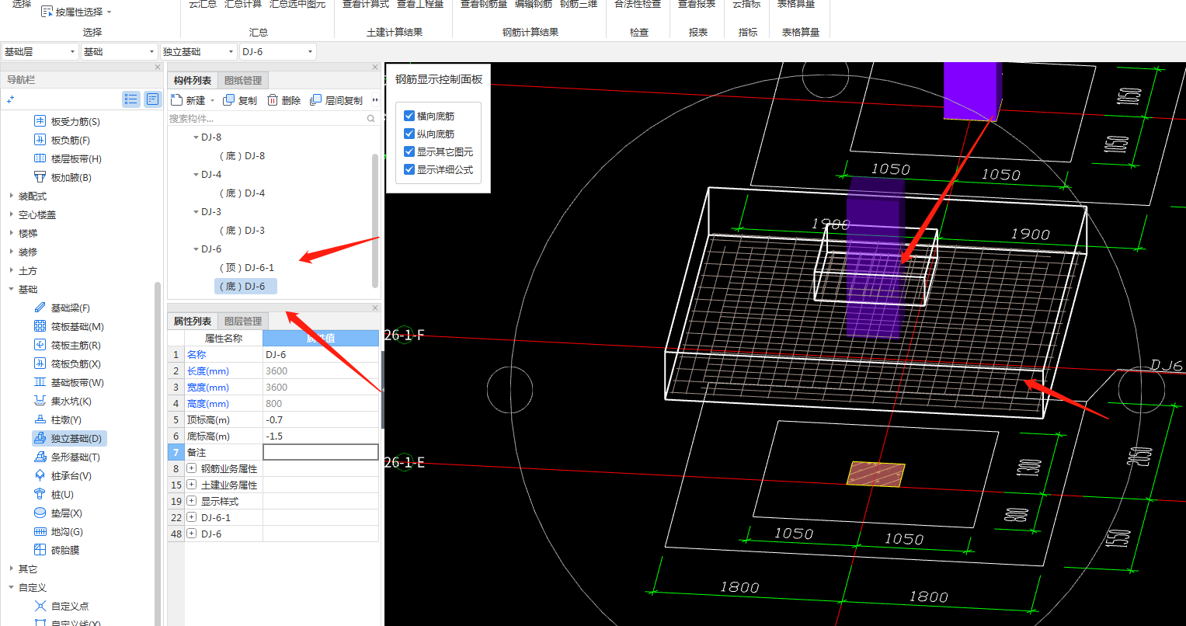Select the 基础板带(W) icon
This screenshot has height=626, width=1186.
point(40,382)
